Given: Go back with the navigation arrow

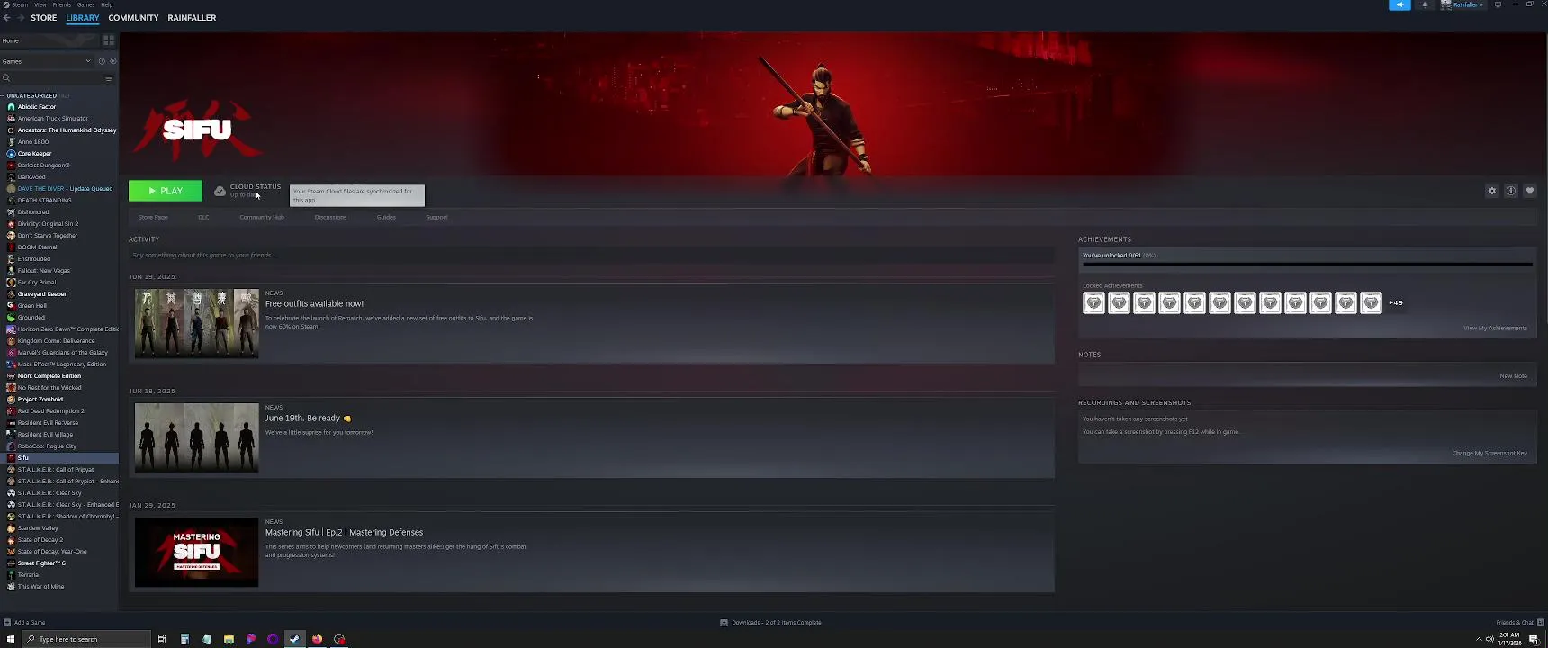Looking at the screenshot, I should coord(7,18).
